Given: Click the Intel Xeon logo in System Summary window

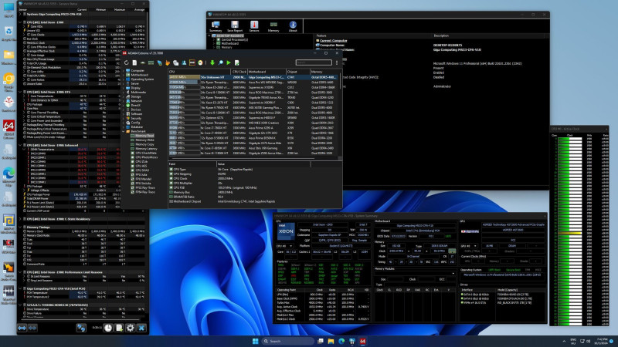Looking at the screenshot, I should (x=286, y=231).
